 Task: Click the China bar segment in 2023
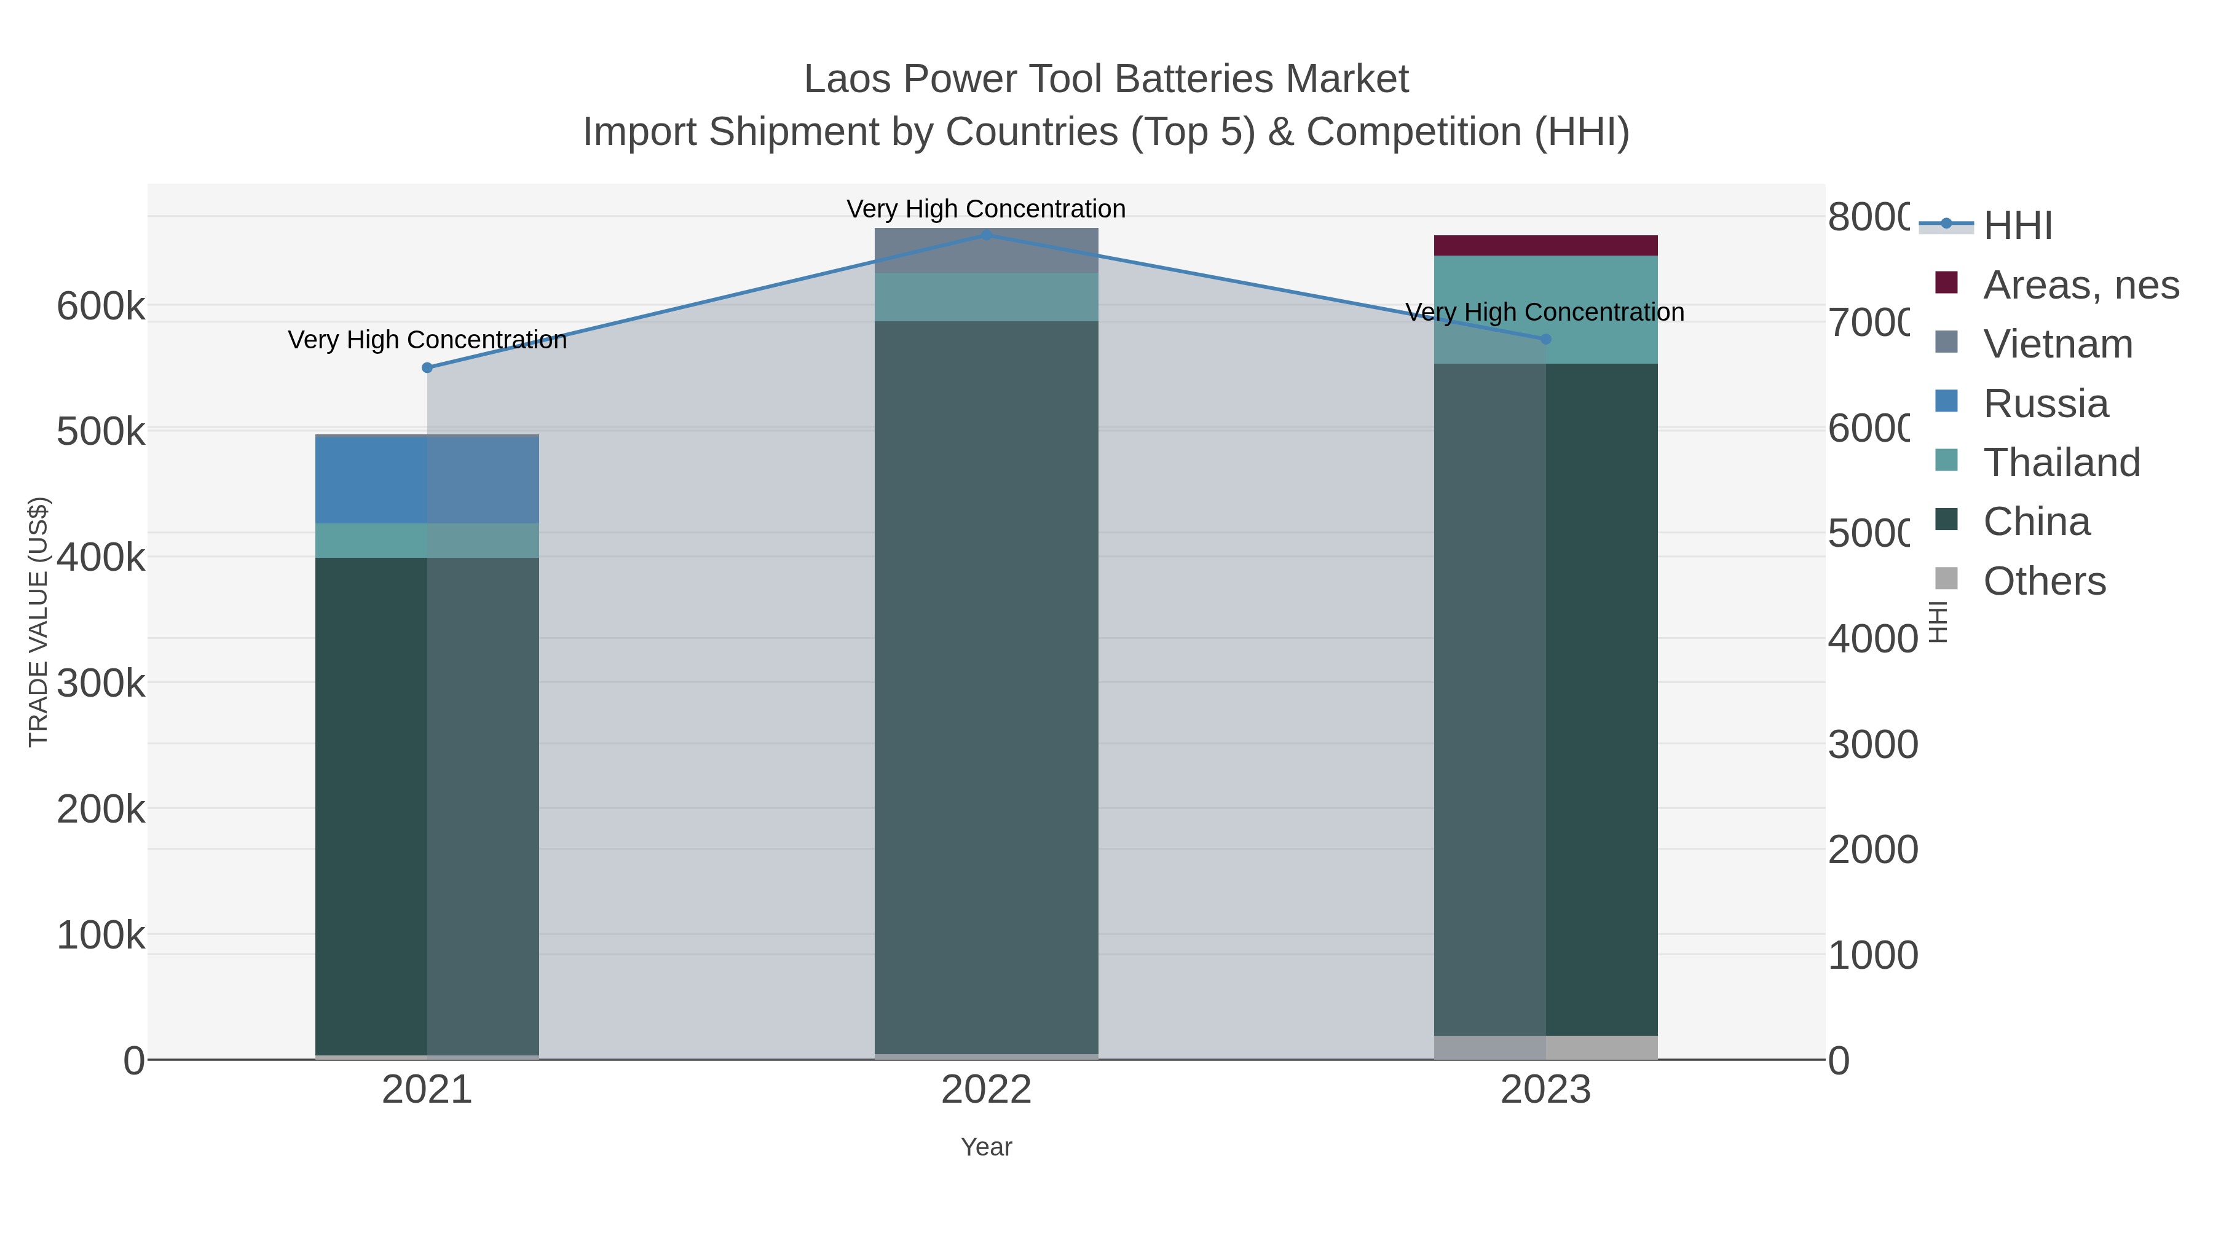1545,700
